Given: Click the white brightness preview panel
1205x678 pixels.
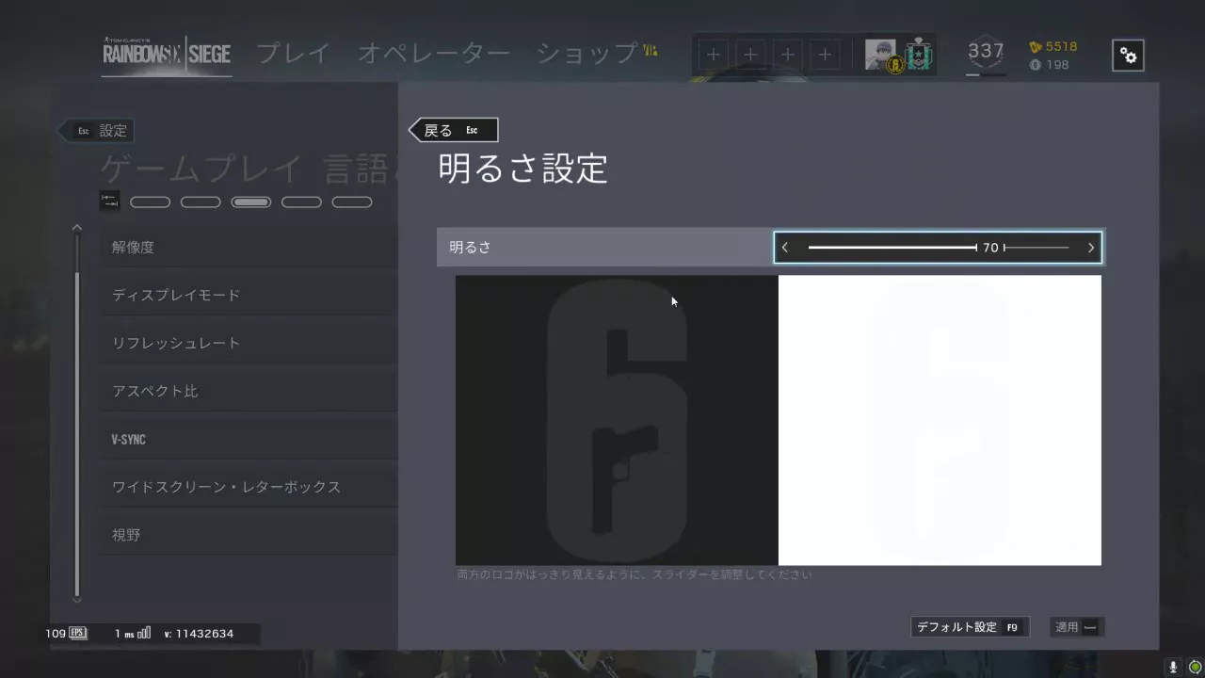Looking at the screenshot, I should point(940,420).
